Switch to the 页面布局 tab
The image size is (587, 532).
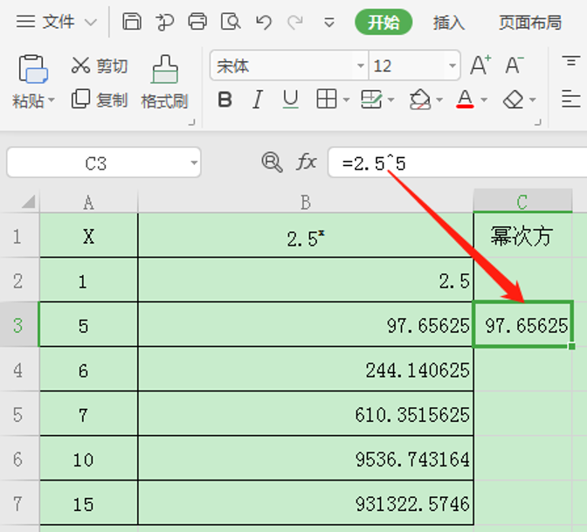530,23
